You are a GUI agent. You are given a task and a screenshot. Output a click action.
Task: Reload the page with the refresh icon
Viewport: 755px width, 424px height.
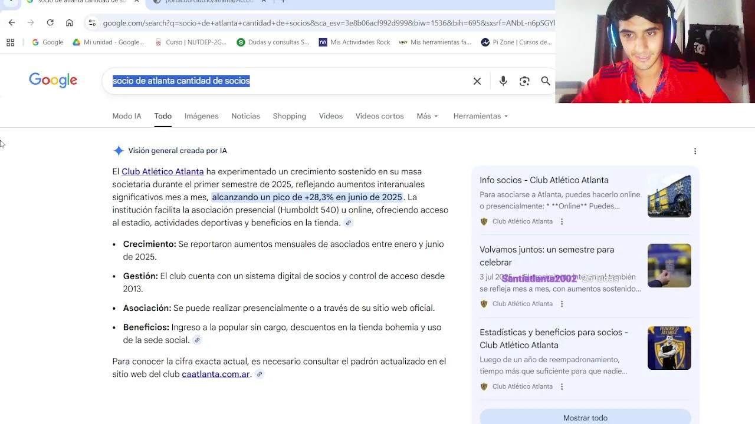(50, 22)
